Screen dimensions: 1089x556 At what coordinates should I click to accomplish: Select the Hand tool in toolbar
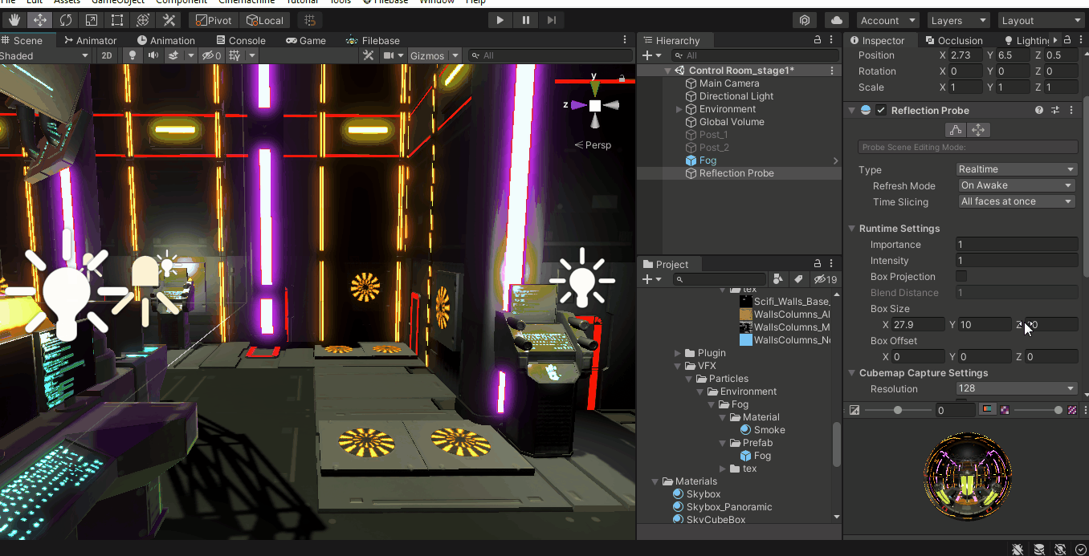click(x=14, y=20)
